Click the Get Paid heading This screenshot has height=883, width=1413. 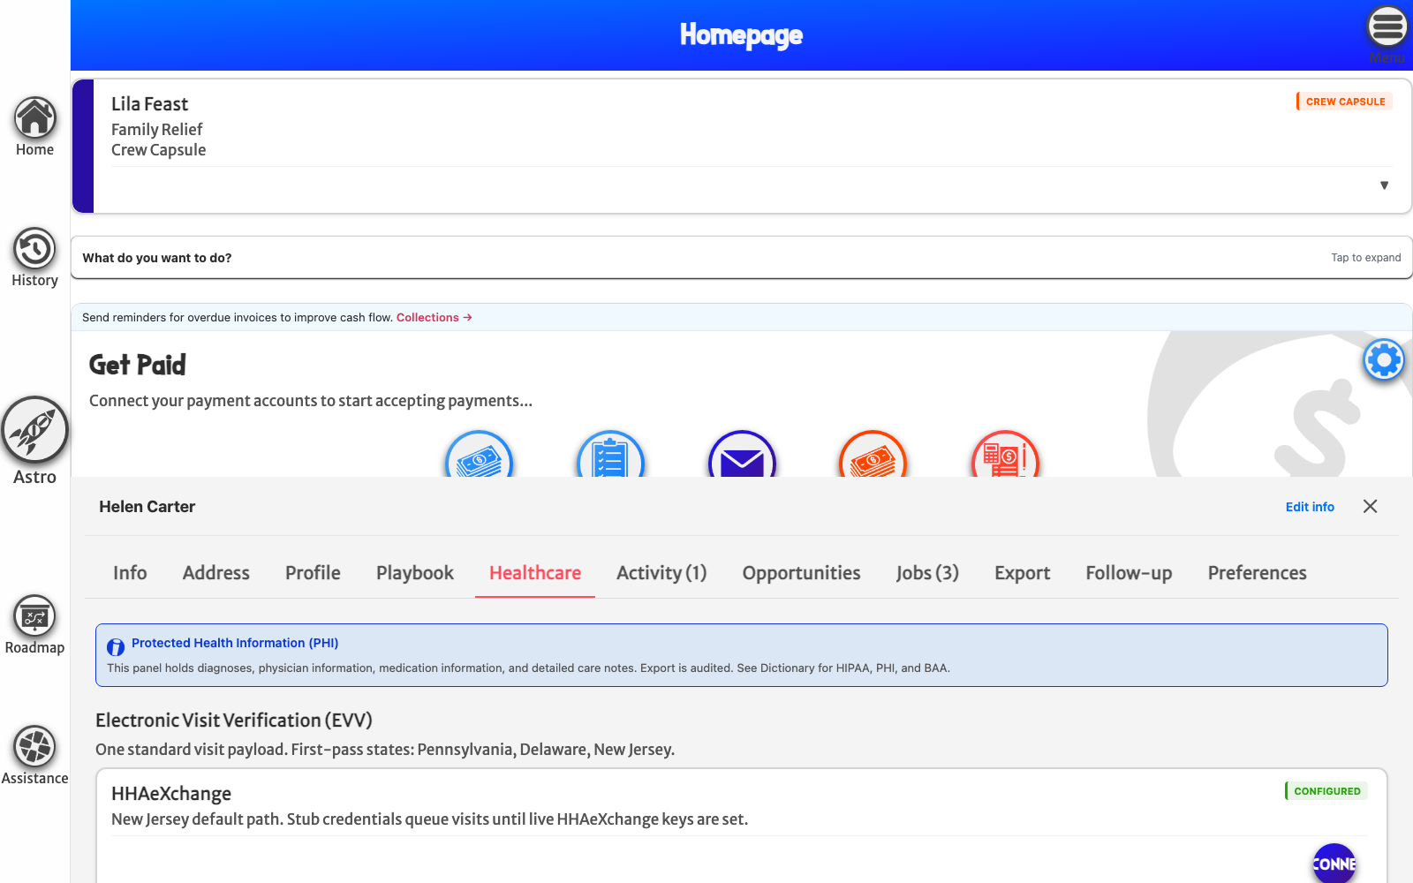tap(138, 365)
